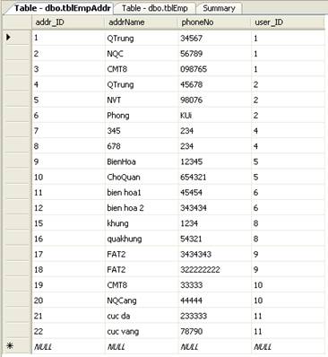Select the Table - dbo.tblEmpAddr tab
The height and width of the screenshot is (357, 328).
62,8
